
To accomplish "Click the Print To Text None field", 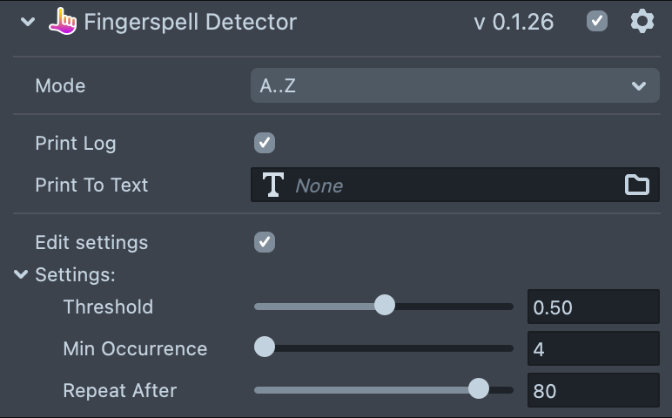I will [x=453, y=185].
